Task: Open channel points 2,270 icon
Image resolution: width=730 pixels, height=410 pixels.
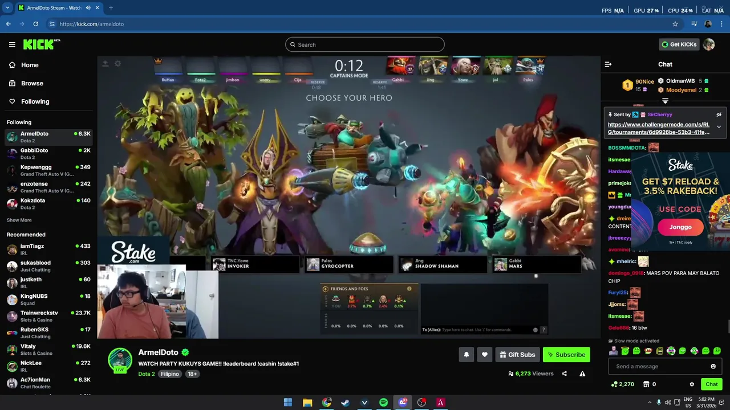Action: pos(622,384)
